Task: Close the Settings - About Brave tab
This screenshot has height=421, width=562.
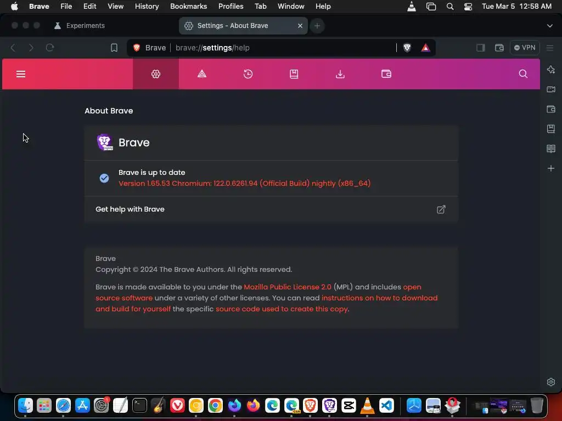Action: point(300,26)
